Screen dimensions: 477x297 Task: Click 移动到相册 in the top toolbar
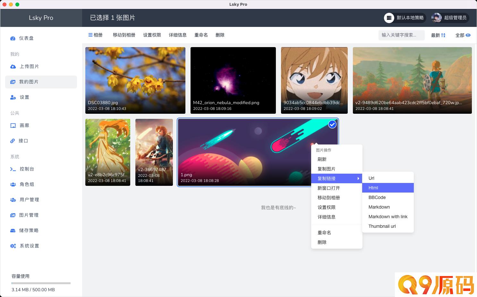coord(124,35)
